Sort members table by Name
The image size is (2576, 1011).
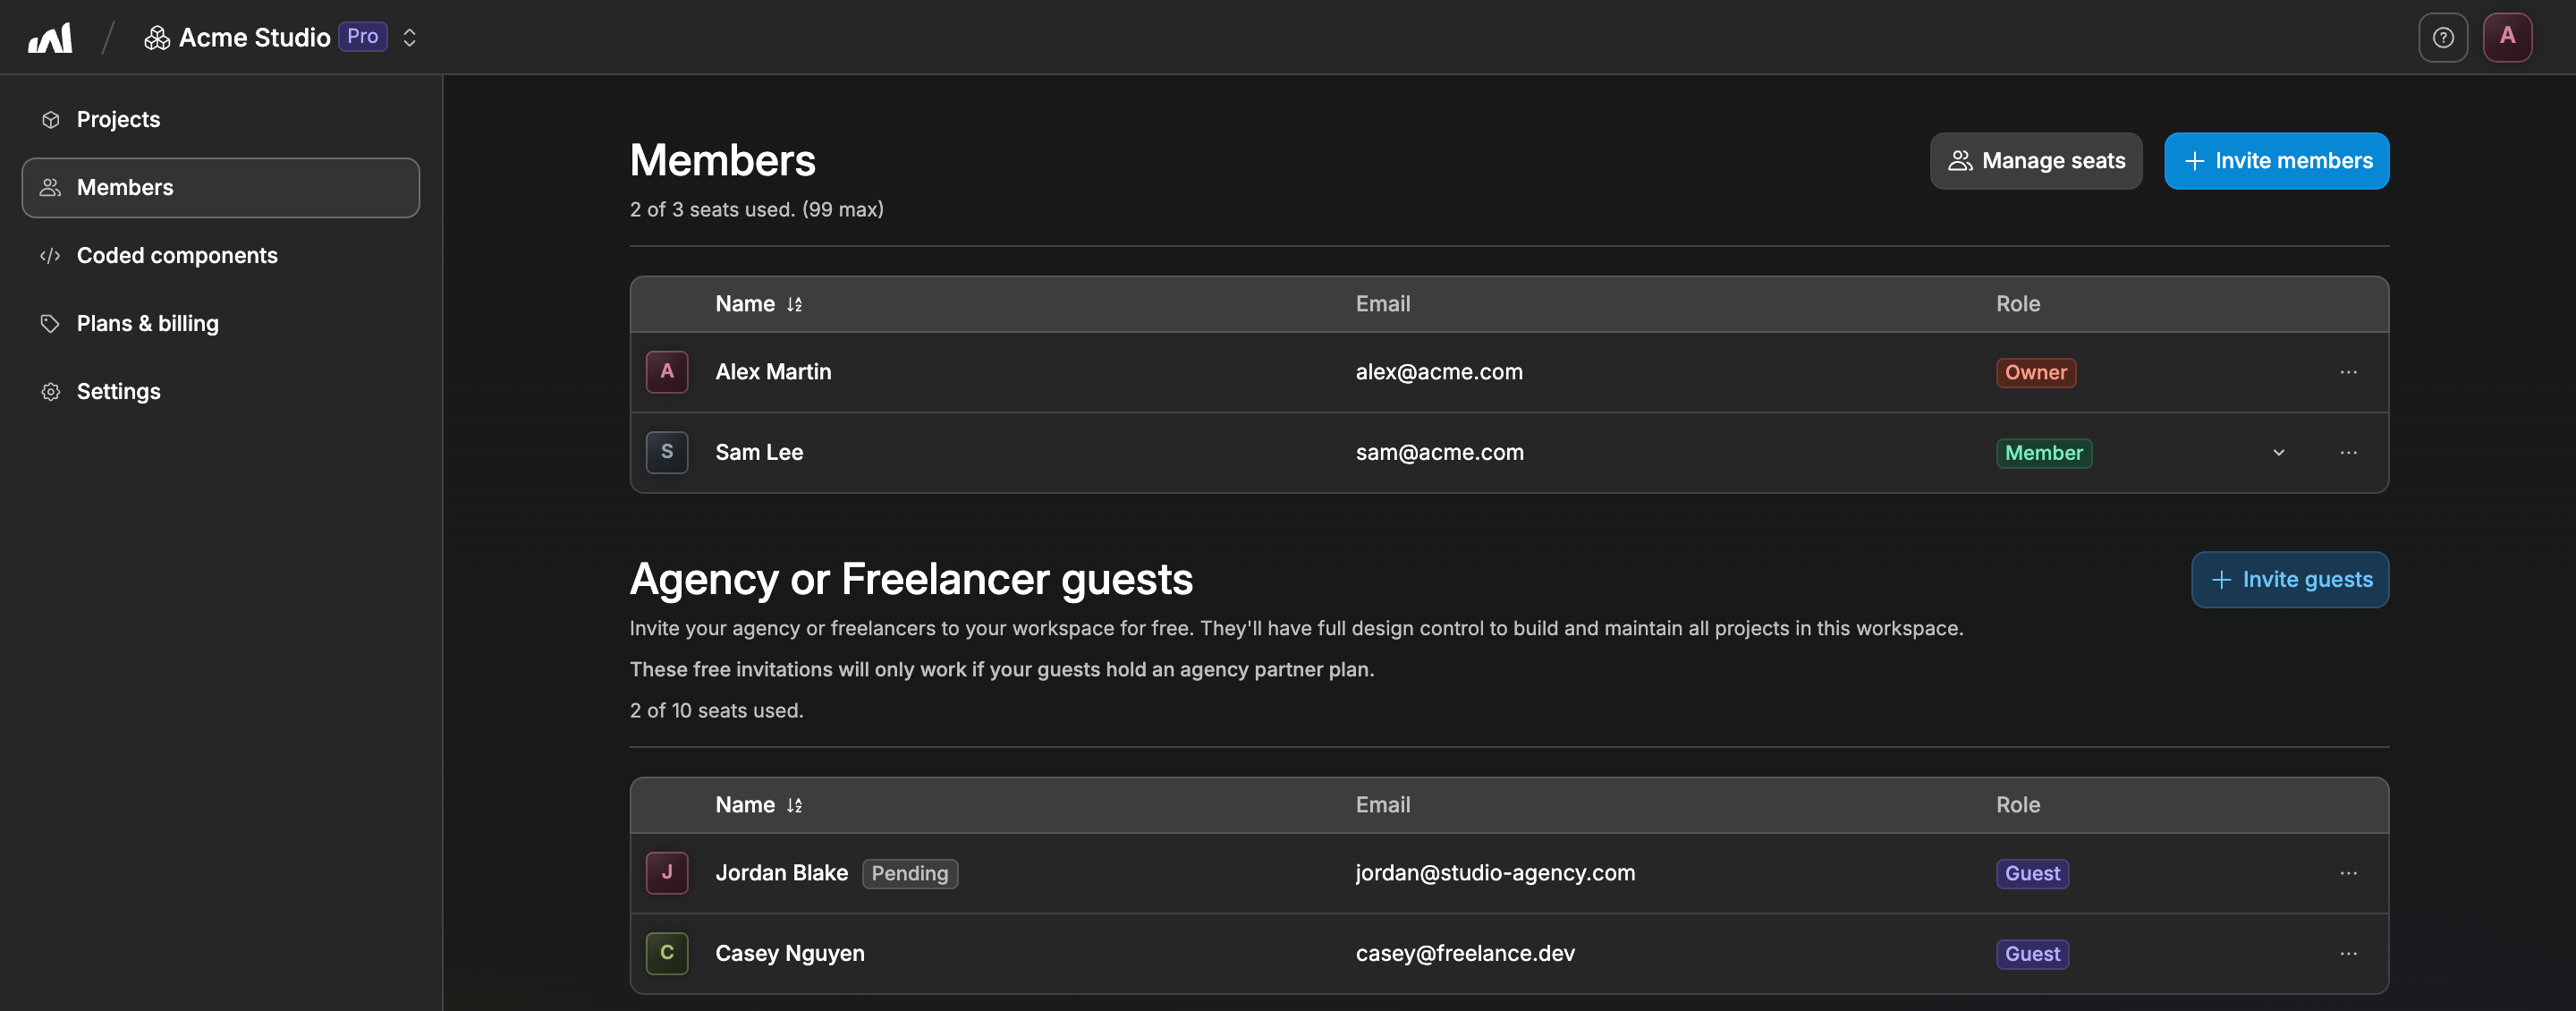[758, 304]
